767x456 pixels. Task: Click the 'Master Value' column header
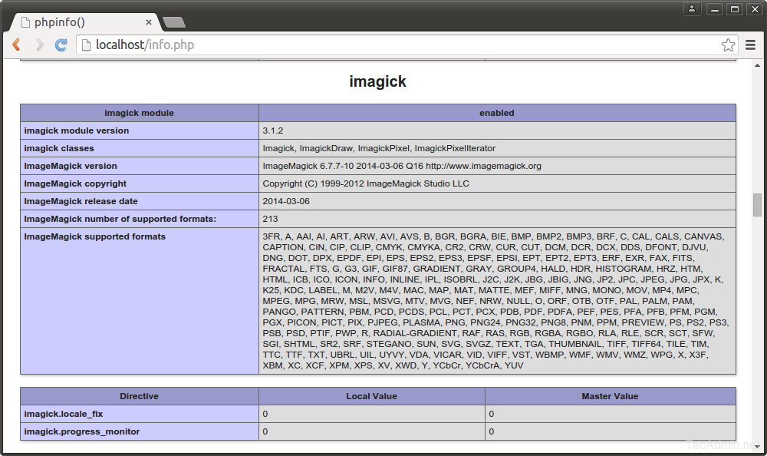(x=610, y=396)
